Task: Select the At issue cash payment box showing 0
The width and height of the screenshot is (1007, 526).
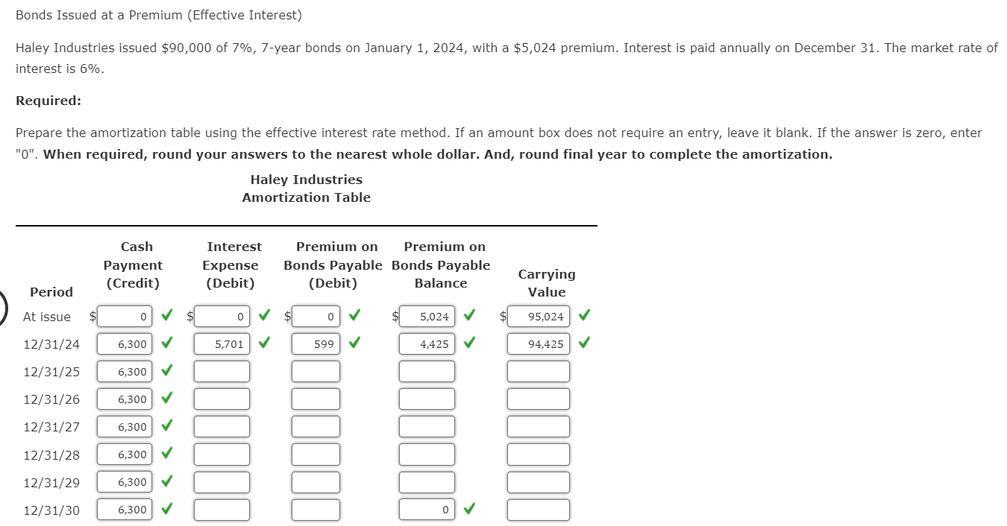Action: (125, 316)
